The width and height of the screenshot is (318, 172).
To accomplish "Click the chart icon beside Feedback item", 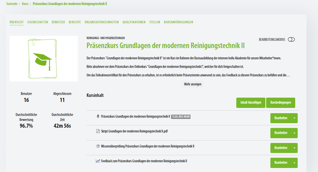I will point(98,161).
